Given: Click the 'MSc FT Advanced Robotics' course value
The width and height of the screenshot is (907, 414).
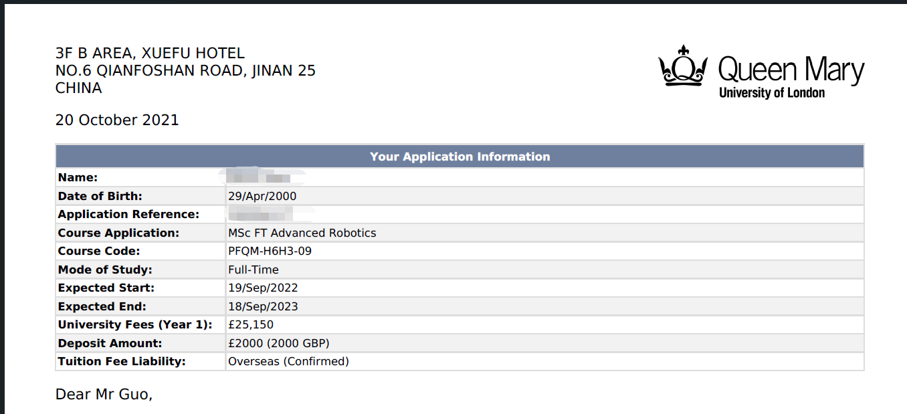Looking at the screenshot, I should [x=302, y=233].
